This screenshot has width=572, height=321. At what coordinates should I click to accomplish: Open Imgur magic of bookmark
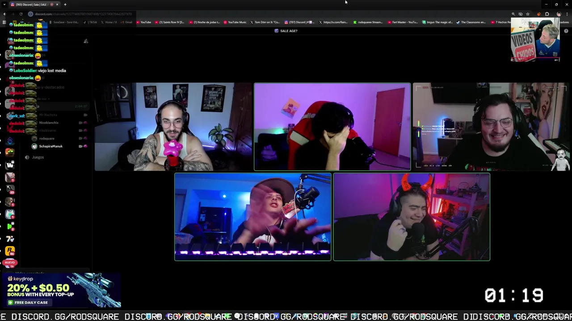point(437,22)
